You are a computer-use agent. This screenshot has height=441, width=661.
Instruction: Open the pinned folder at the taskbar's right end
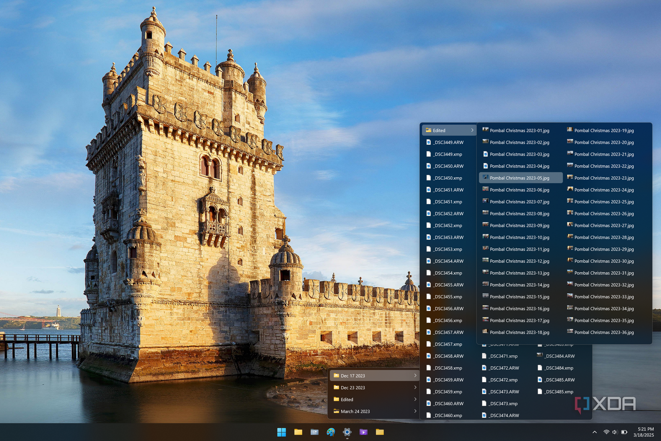(379, 432)
